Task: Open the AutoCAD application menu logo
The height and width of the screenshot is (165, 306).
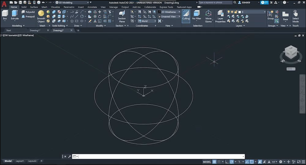Action: pos(4,4)
